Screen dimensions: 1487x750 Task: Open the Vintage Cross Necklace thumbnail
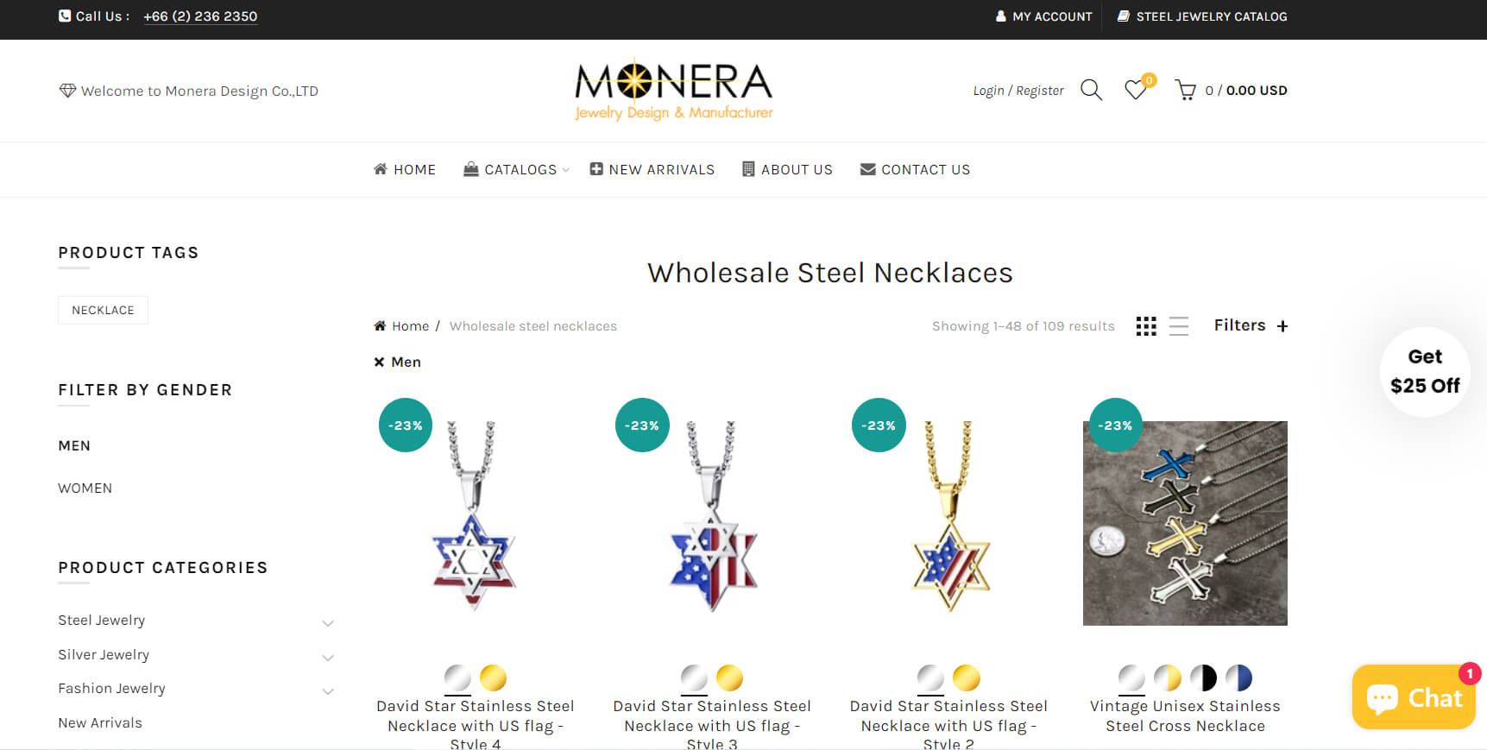(x=1185, y=523)
